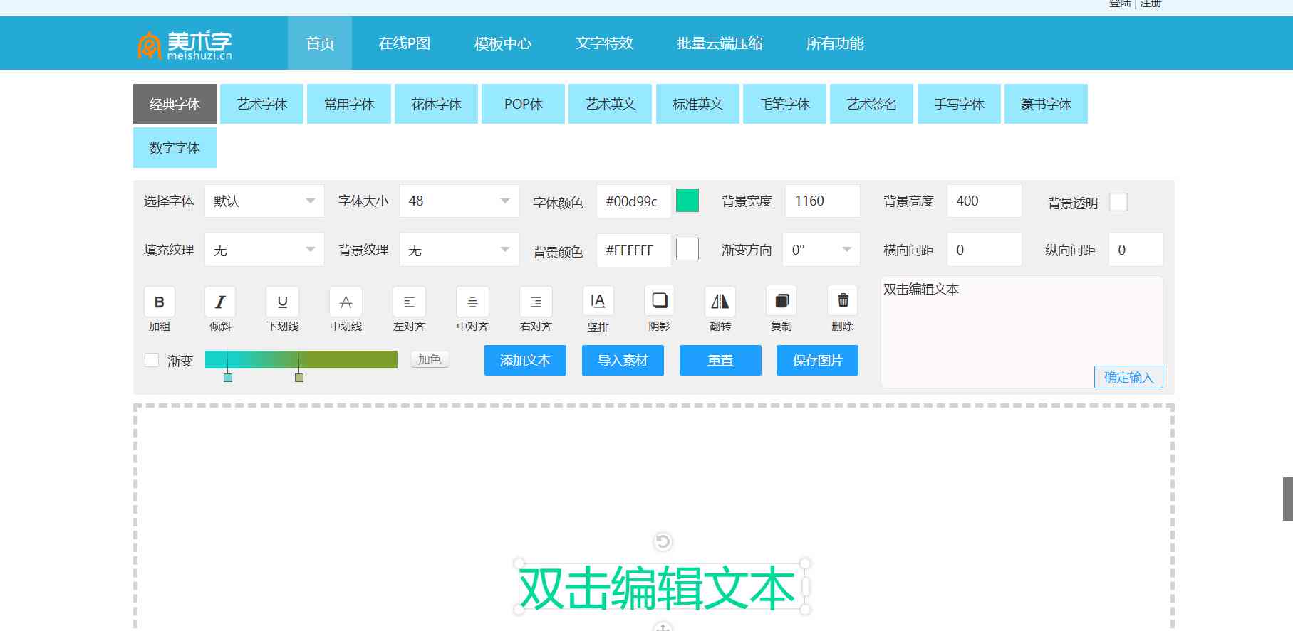Click the 重置 reset button
Viewport: 1293px width, 631px height.
click(x=720, y=360)
